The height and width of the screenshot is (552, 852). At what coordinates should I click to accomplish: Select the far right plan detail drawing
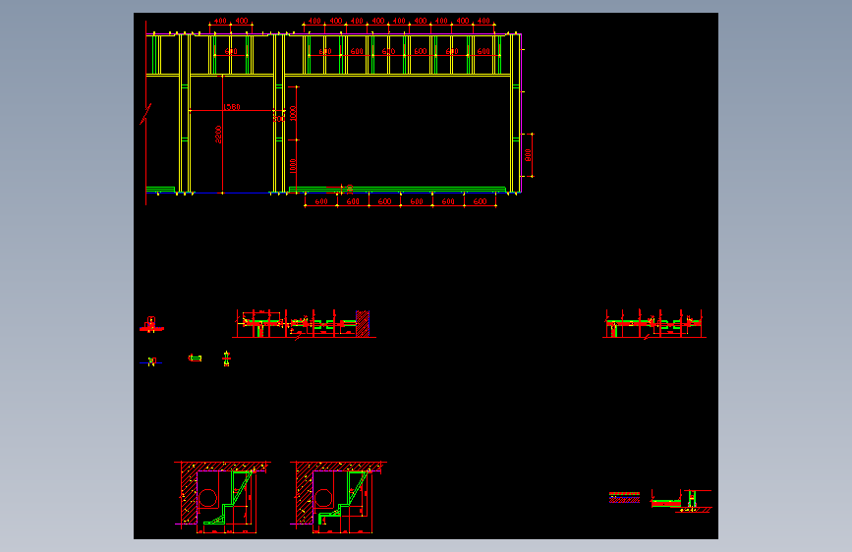tap(654, 324)
